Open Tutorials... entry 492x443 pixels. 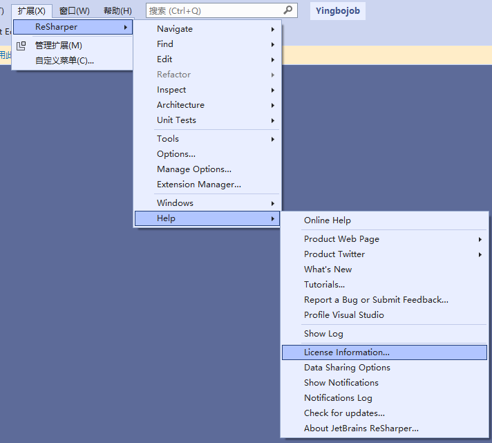(x=384, y=285)
